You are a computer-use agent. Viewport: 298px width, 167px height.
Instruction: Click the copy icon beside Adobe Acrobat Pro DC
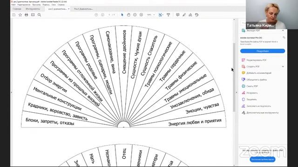pyautogui.click(x=284, y=38)
